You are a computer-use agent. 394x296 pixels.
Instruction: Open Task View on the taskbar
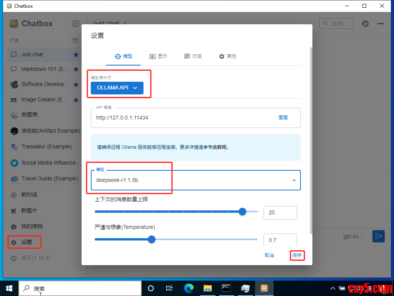coord(169,288)
